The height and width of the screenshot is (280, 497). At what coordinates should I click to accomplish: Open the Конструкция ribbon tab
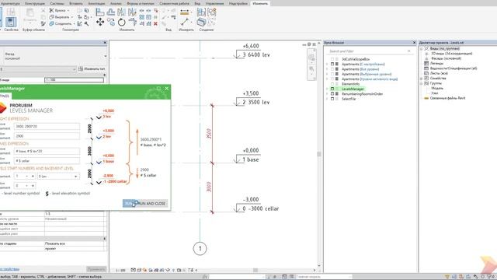[x=35, y=3]
